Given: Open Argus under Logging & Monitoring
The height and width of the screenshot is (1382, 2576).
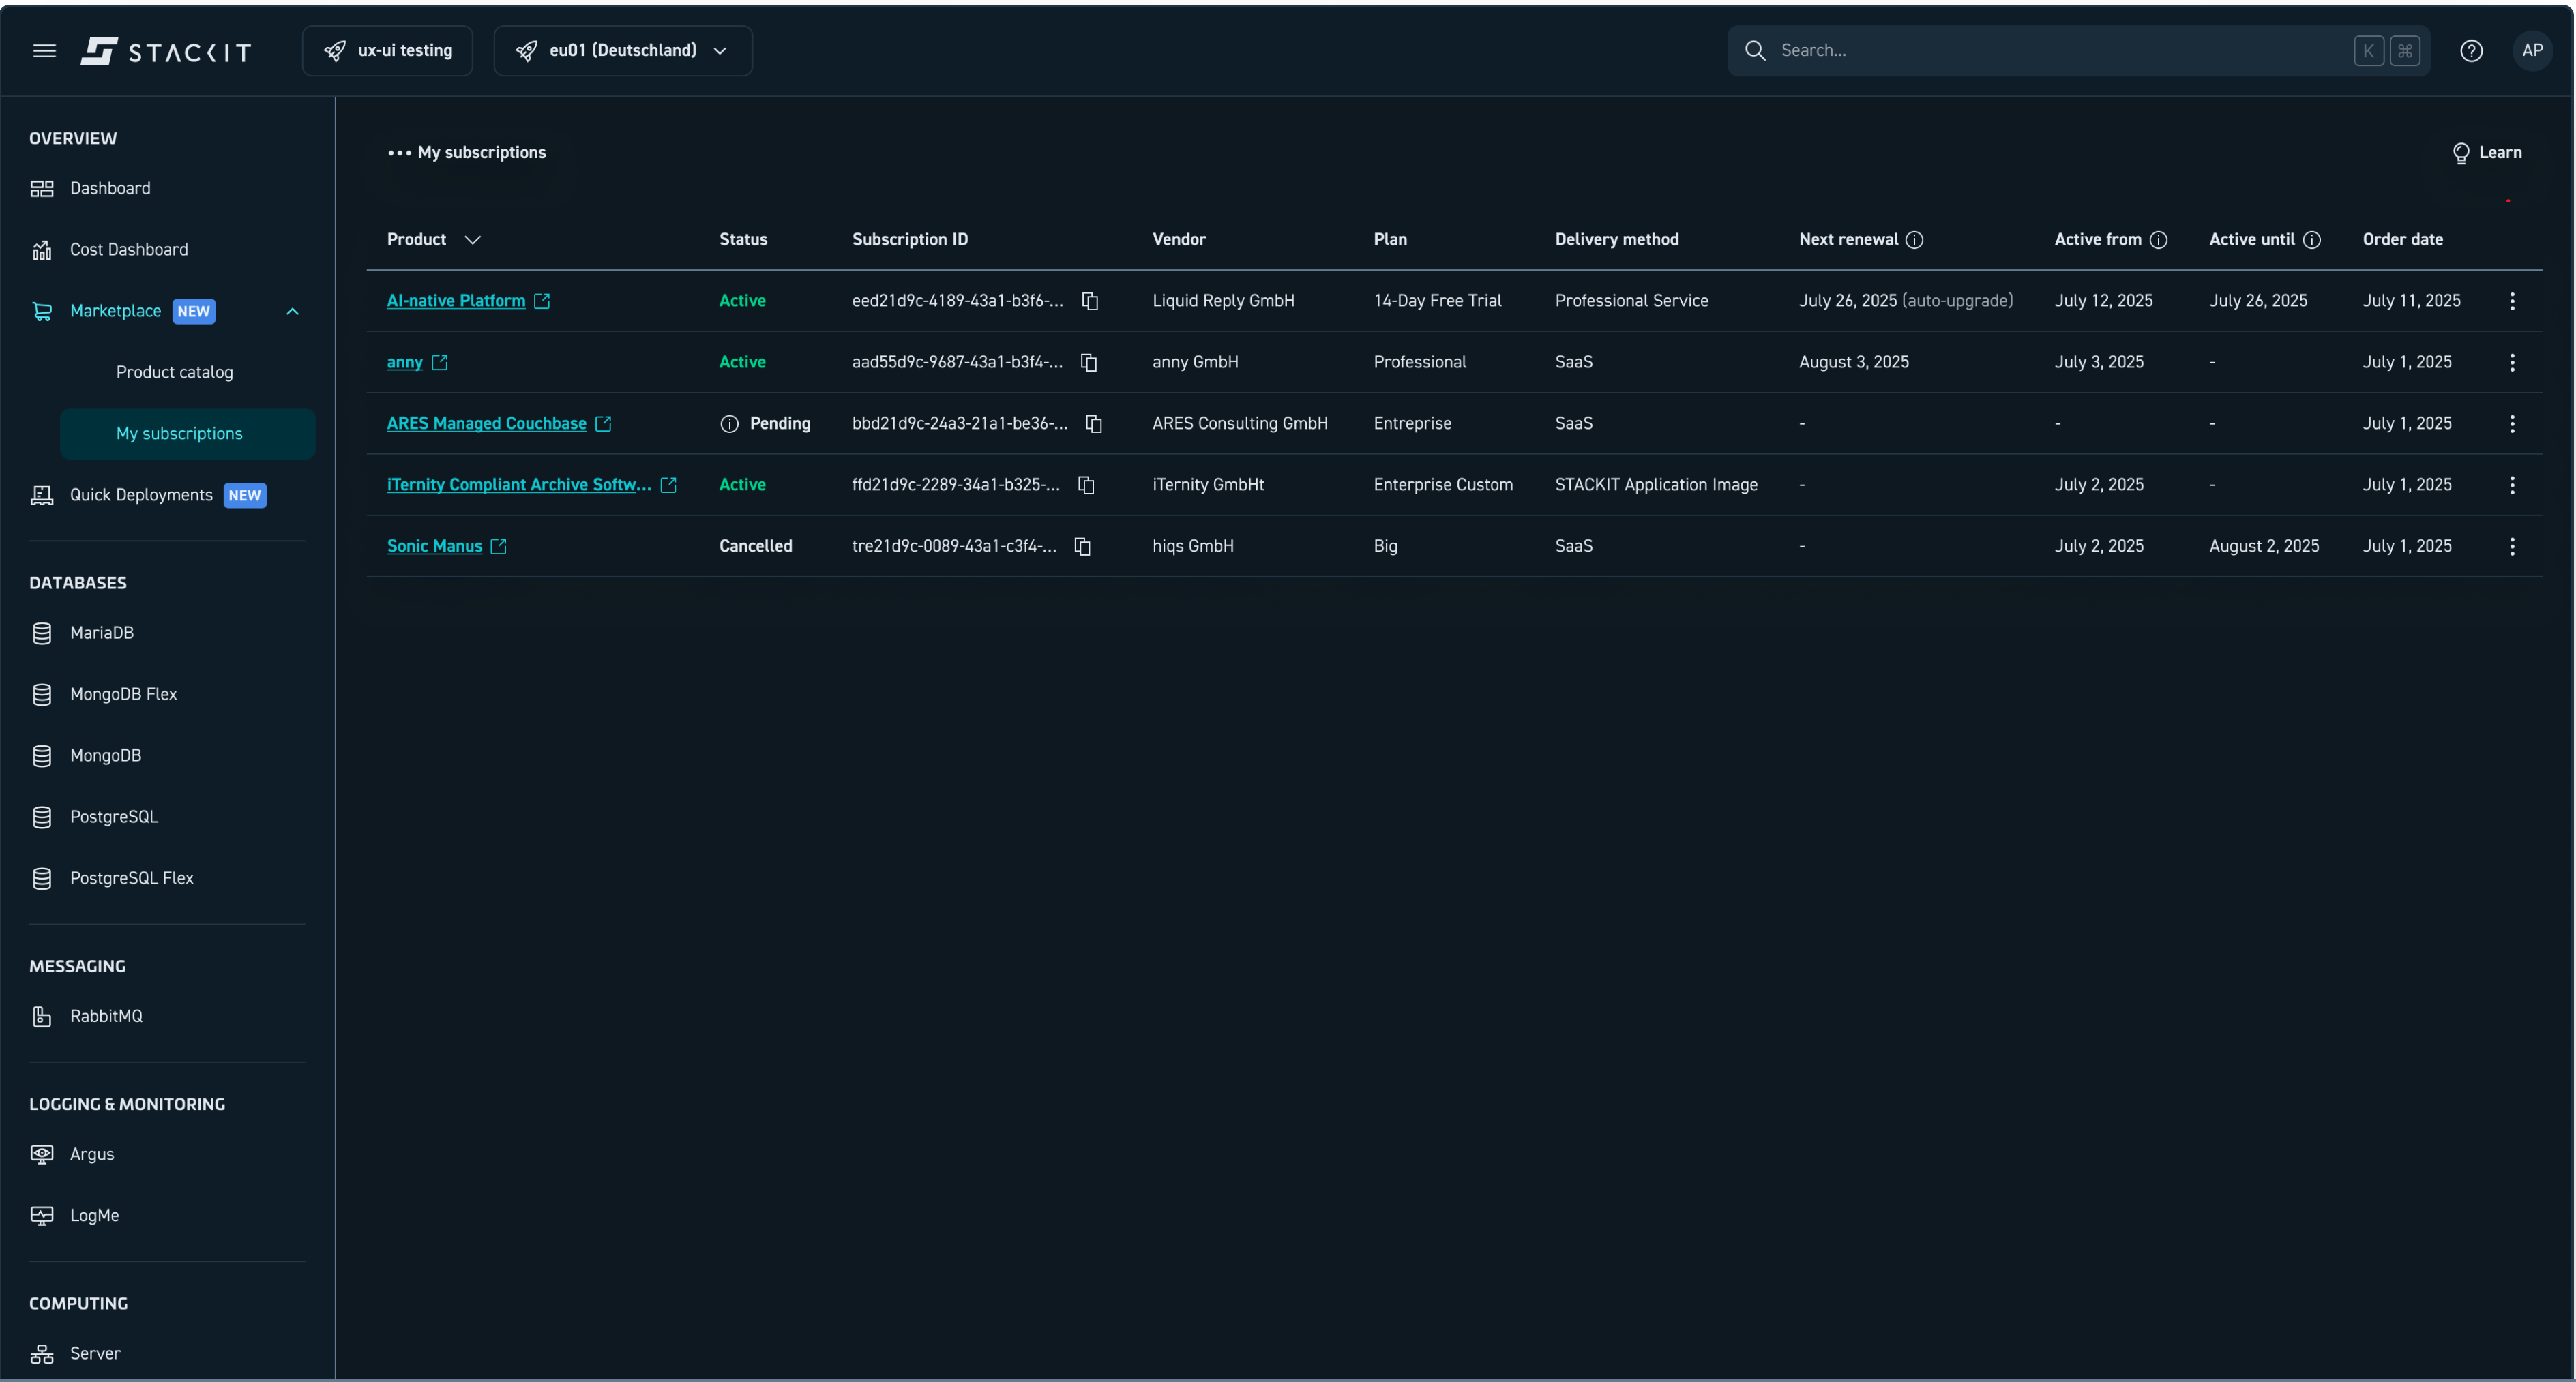Looking at the screenshot, I should point(90,1153).
